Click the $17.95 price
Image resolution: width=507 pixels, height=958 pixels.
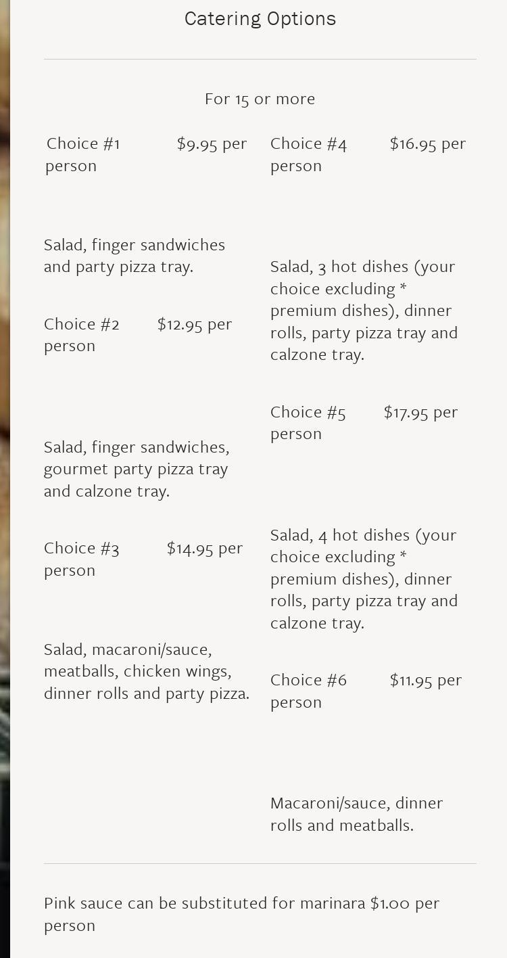coord(420,412)
